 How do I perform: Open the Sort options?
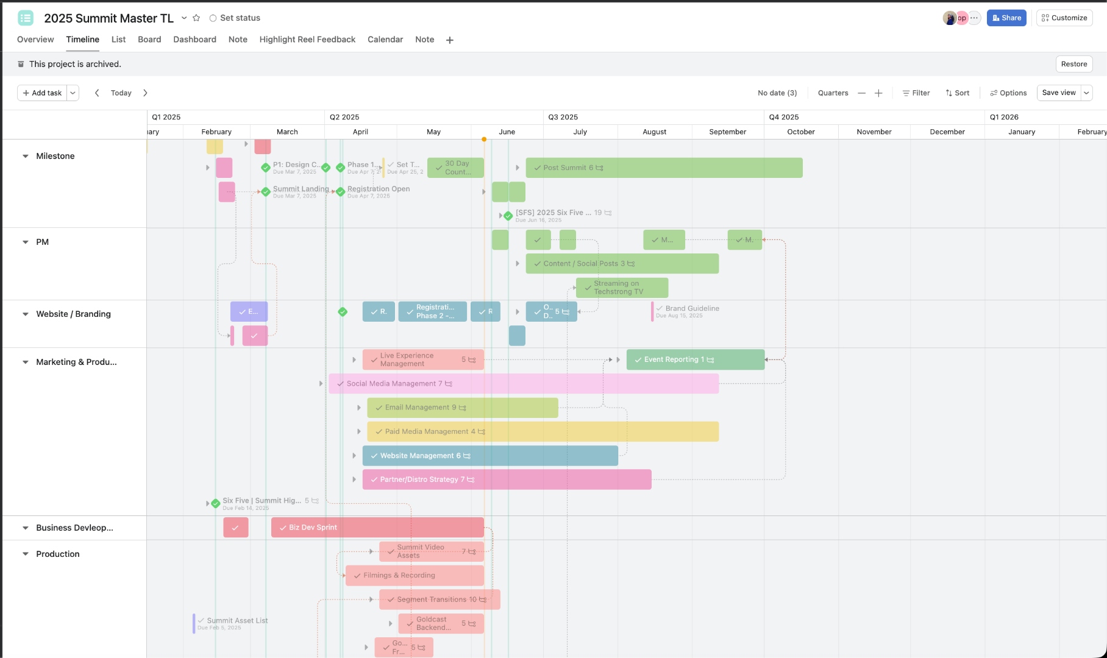click(x=957, y=93)
